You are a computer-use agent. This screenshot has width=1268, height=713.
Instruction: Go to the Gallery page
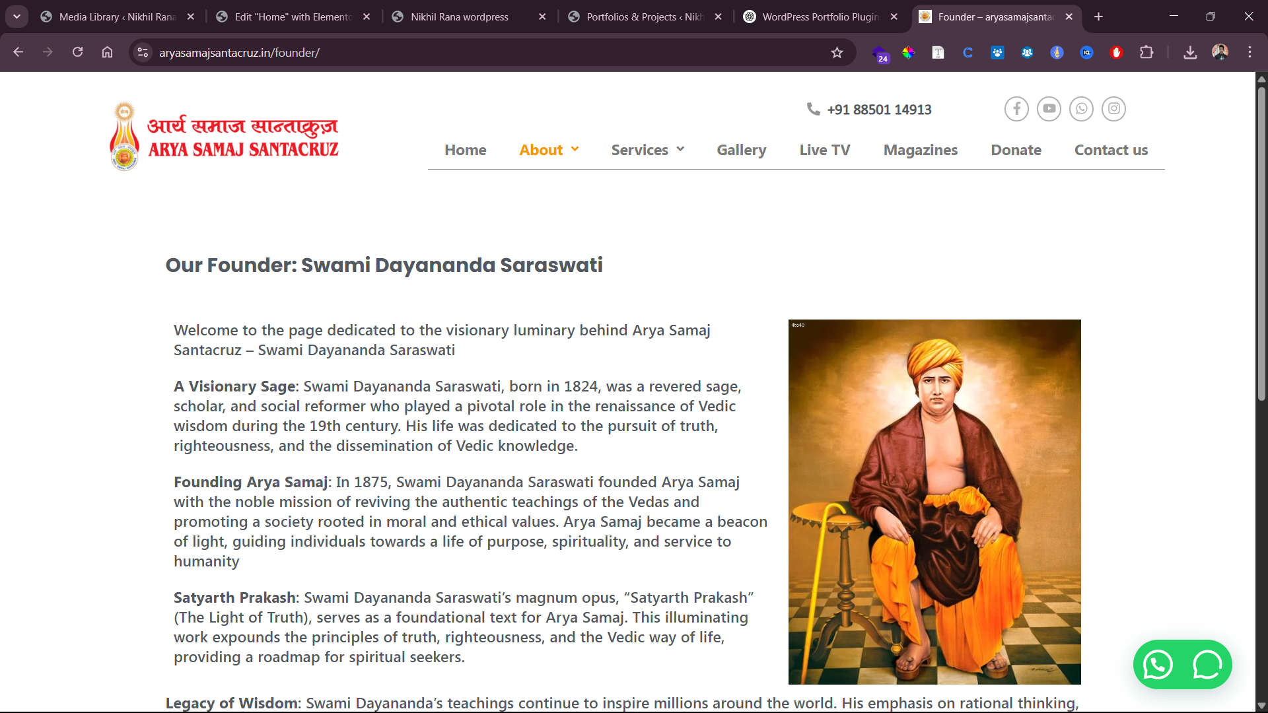pyautogui.click(x=741, y=150)
